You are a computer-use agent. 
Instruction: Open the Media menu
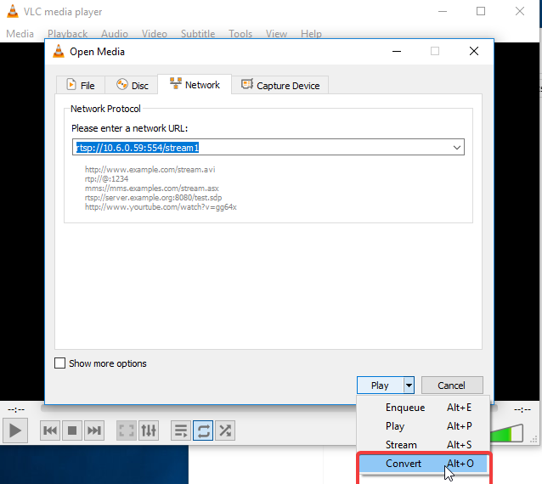[20, 34]
